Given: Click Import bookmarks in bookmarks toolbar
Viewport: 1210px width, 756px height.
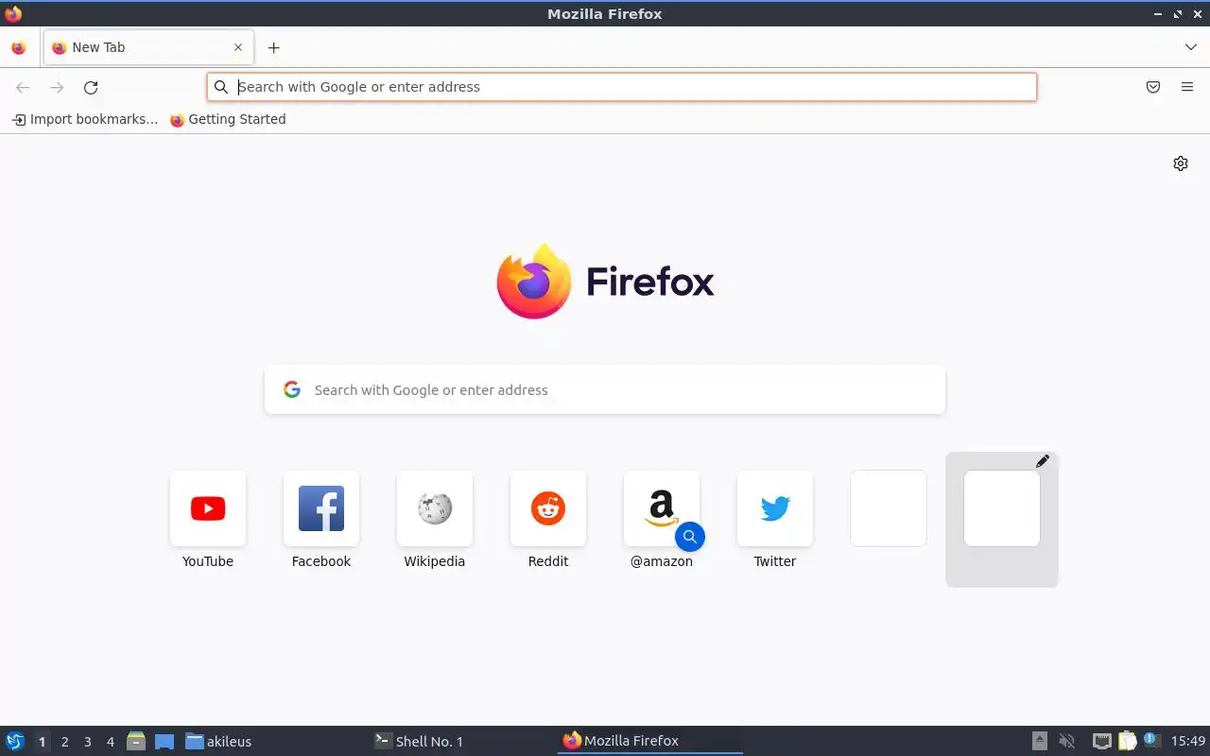Looking at the screenshot, I should pyautogui.click(x=85, y=119).
